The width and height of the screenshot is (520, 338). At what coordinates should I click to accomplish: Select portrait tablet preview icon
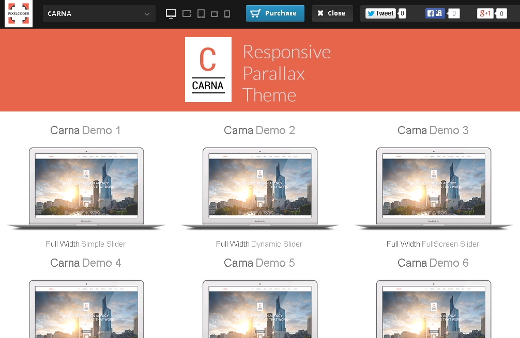(x=201, y=13)
